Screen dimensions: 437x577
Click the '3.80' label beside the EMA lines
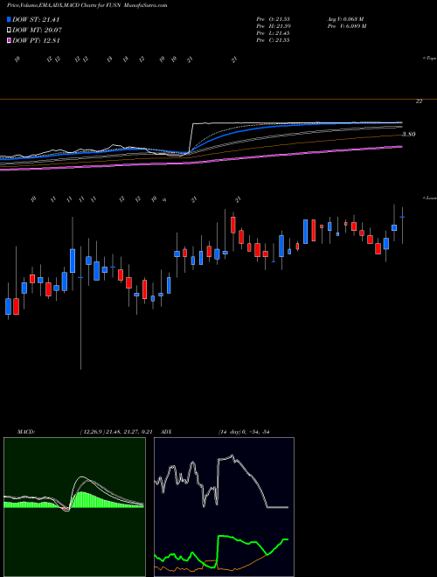(x=409, y=135)
